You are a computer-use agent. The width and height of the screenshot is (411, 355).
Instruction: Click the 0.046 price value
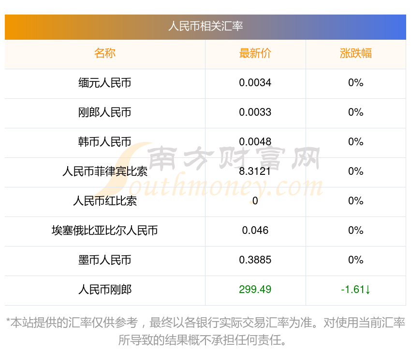[x=255, y=231]
